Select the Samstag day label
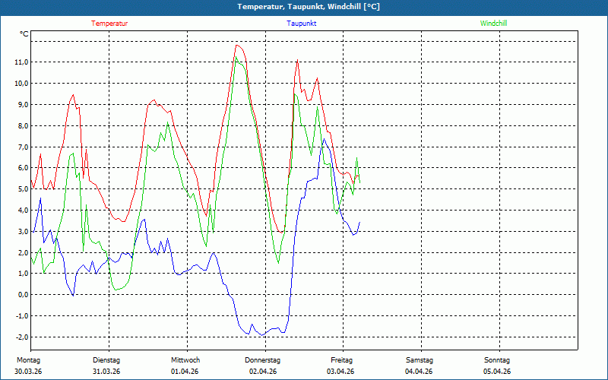Viewport: 608px width, 380px height. point(419,360)
